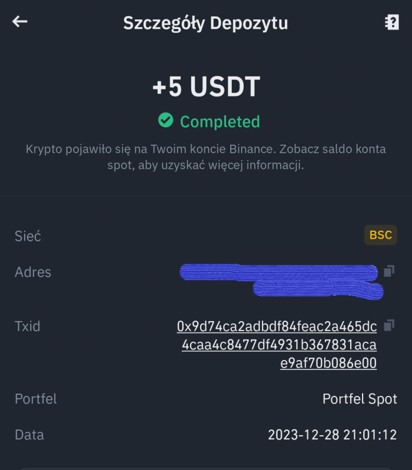
Task: Click the Txid row label
Action: click(28, 326)
